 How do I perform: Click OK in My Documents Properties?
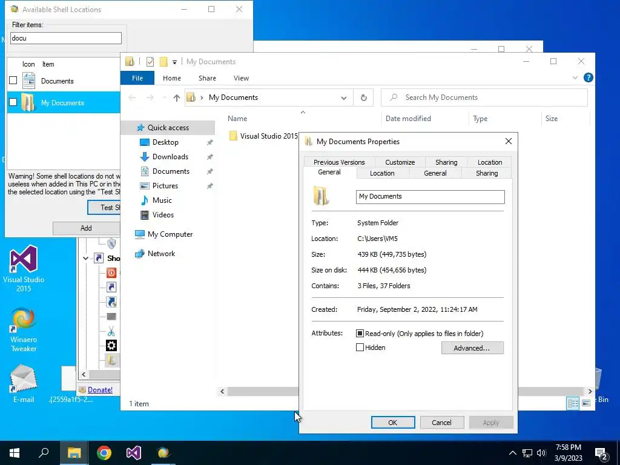[392, 422]
